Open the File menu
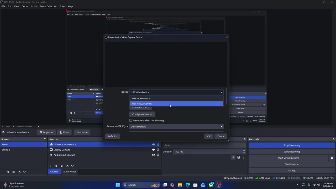336x189 pixels. coord(3,6)
